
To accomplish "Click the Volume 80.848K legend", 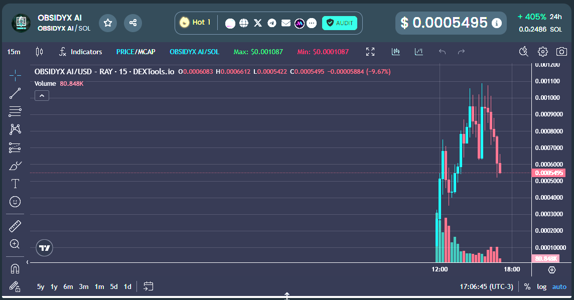I will (x=59, y=84).
